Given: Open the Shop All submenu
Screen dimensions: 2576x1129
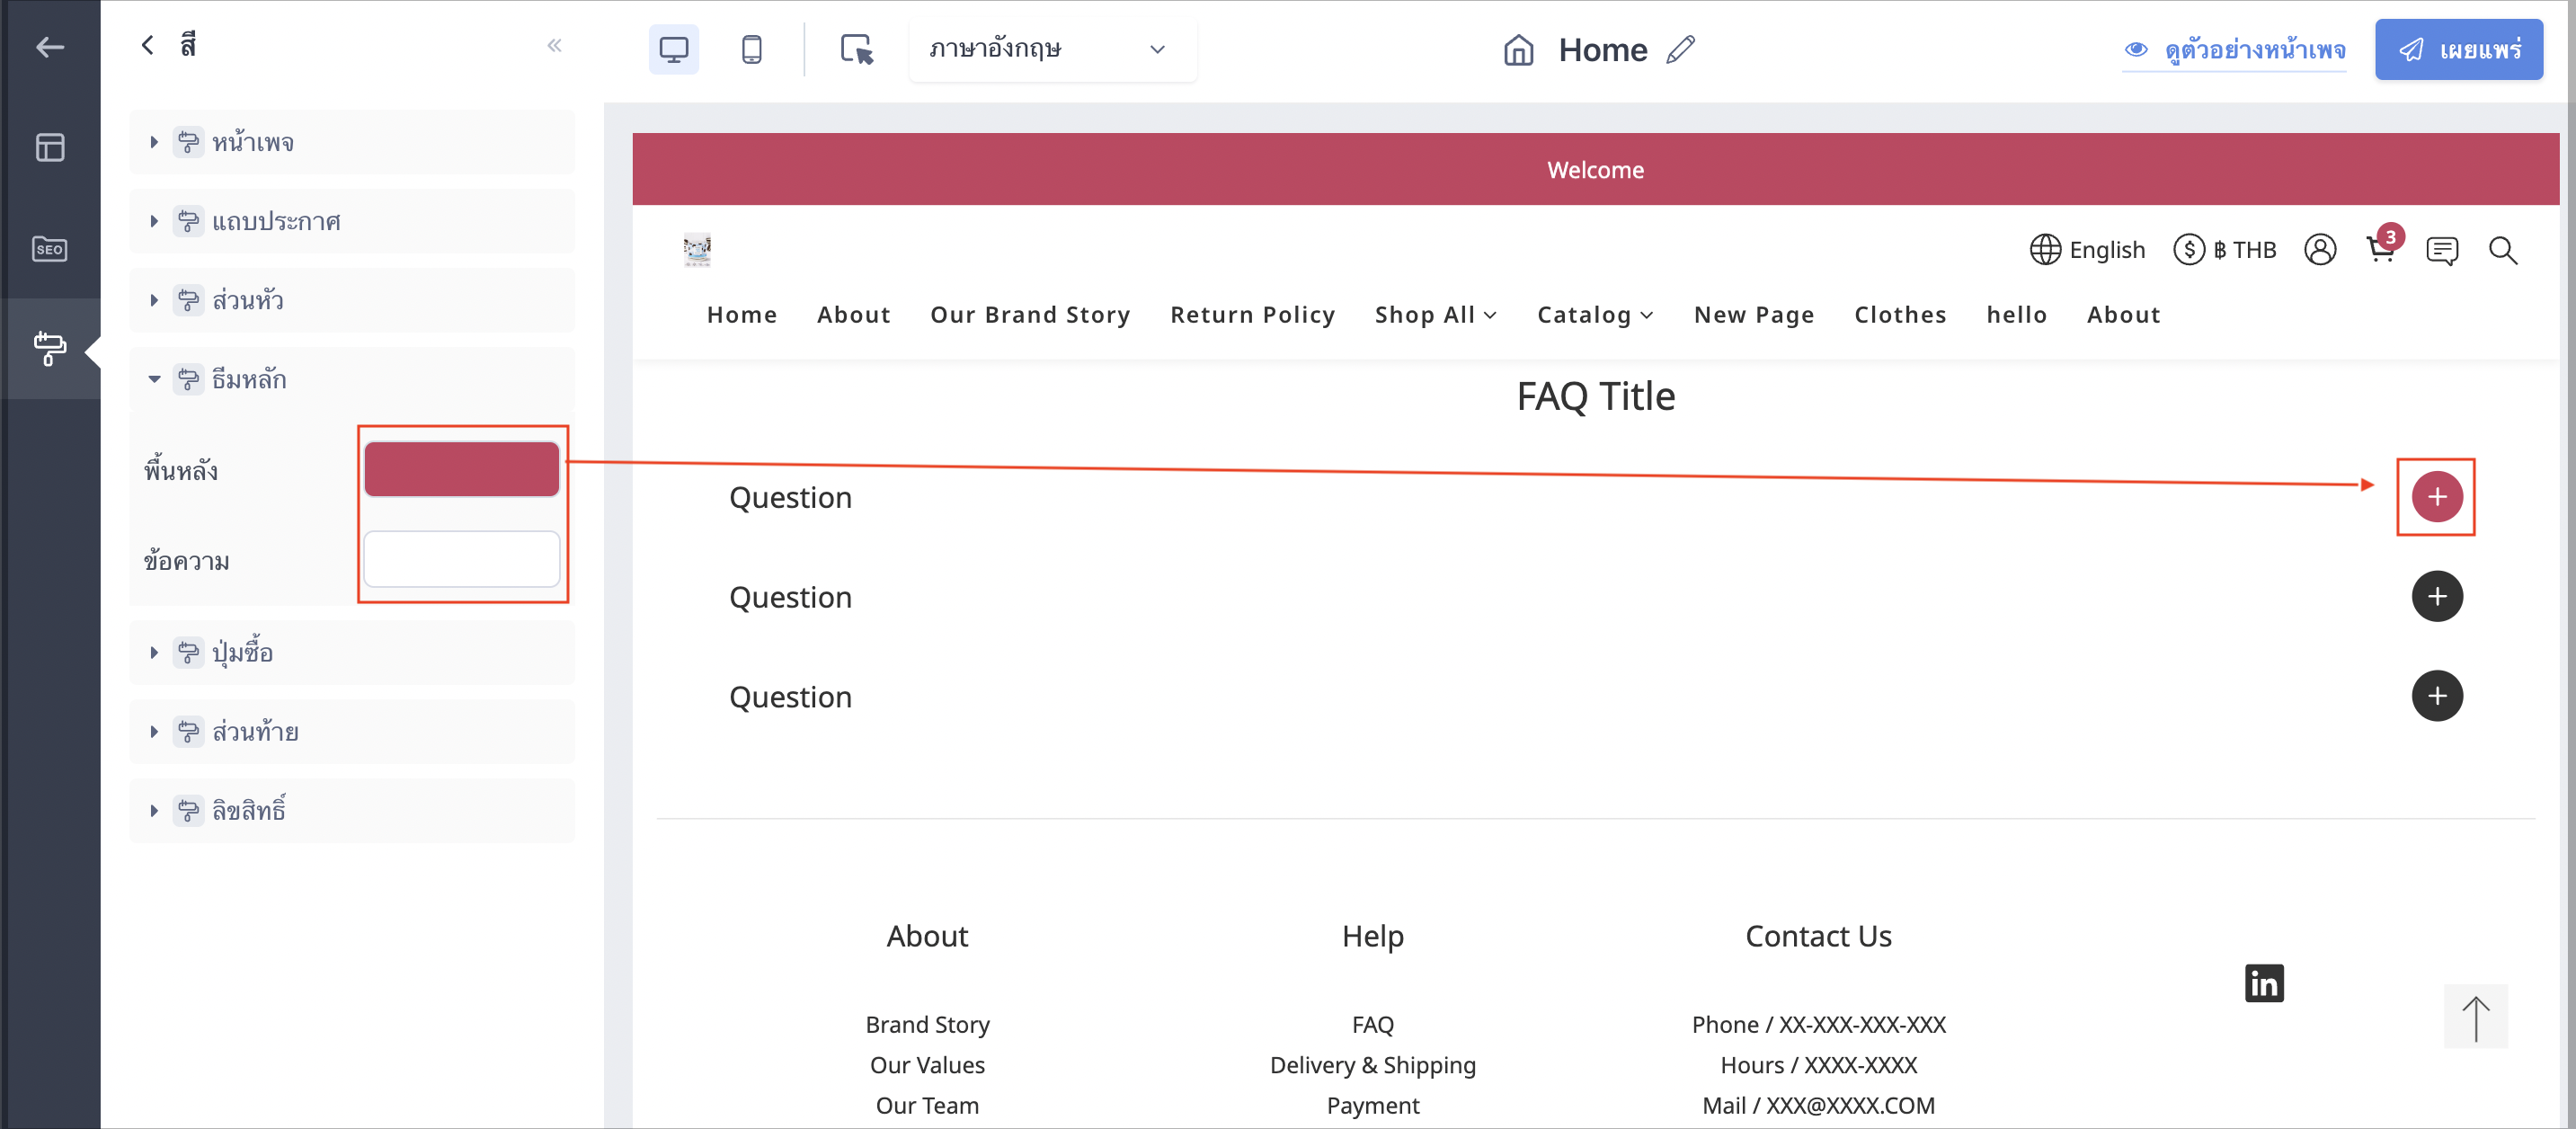Looking at the screenshot, I should [1436, 314].
